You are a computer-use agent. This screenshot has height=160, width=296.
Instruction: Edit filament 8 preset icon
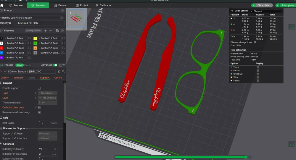(64, 53)
